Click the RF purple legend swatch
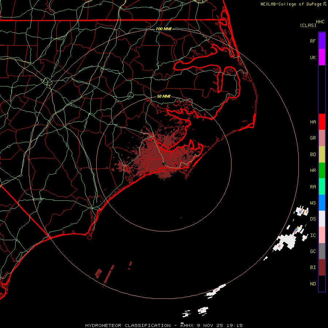Screen dimensions: 328x328 click(x=322, y=41)
